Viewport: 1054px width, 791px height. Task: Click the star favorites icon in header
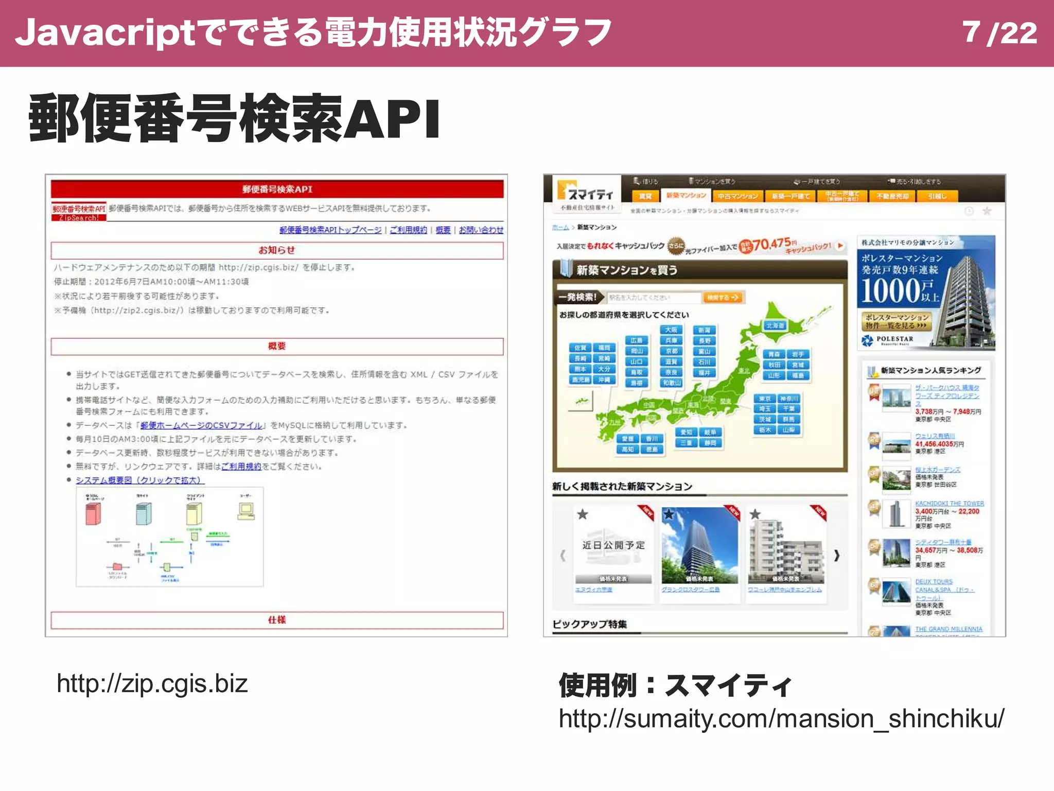coord(987,211)
